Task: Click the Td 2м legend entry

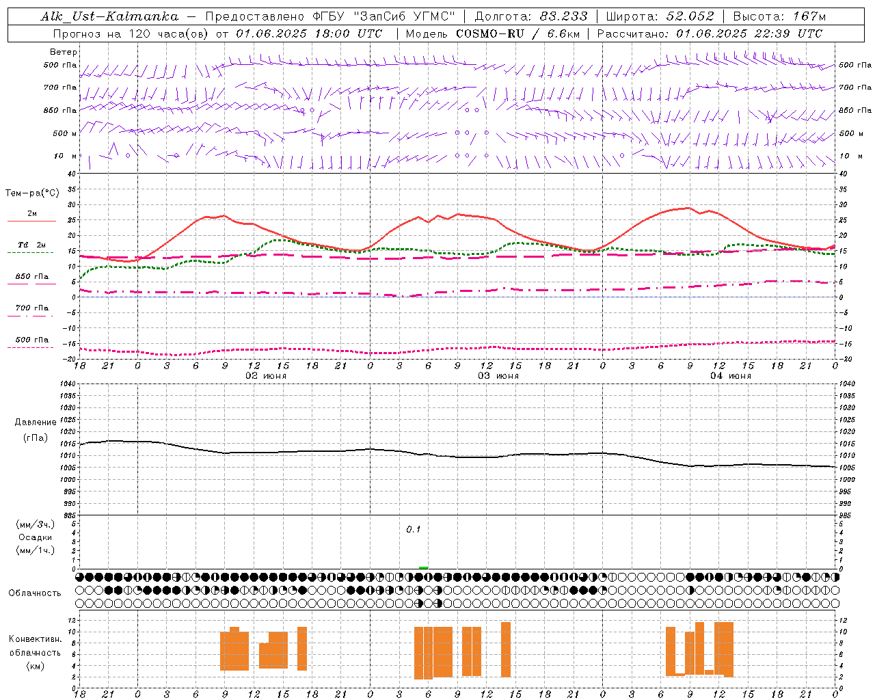Action: pos(31,245)
